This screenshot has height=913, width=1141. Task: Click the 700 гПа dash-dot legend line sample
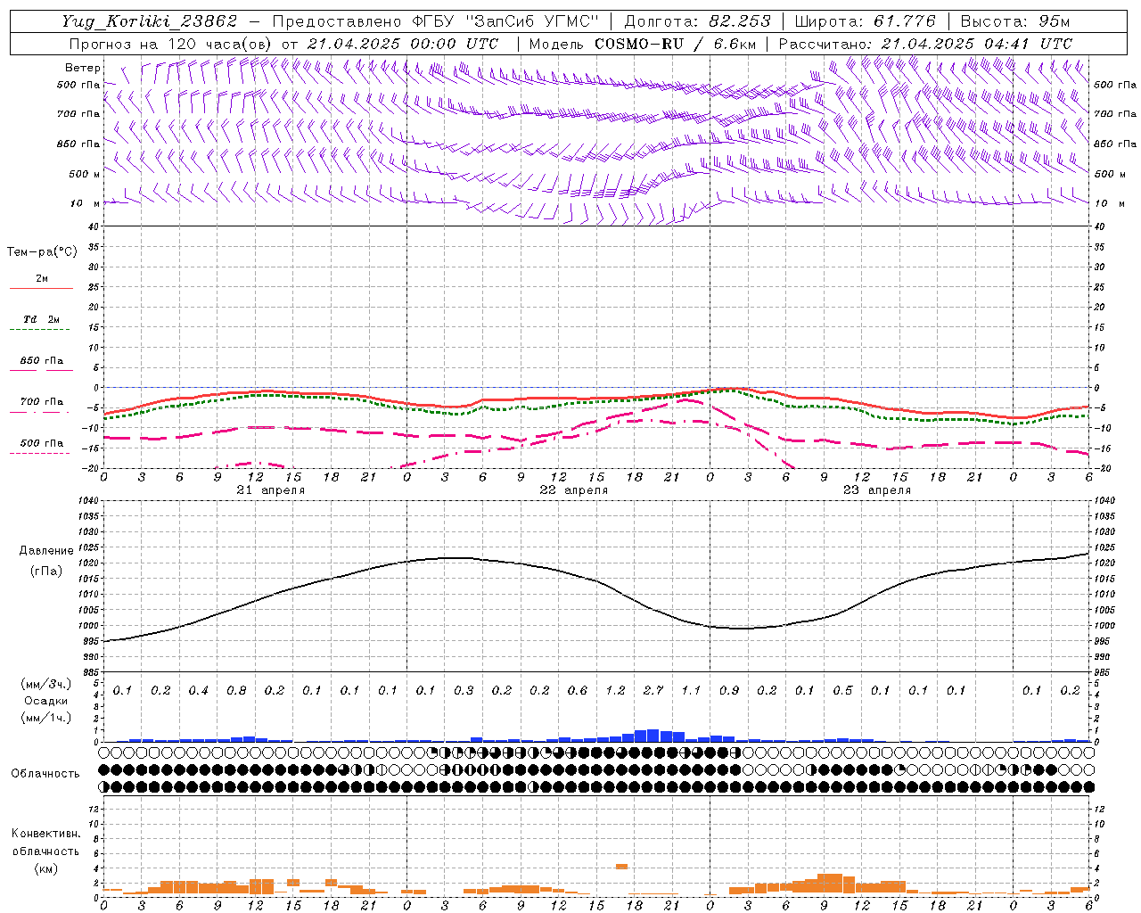tap(39, 412)
